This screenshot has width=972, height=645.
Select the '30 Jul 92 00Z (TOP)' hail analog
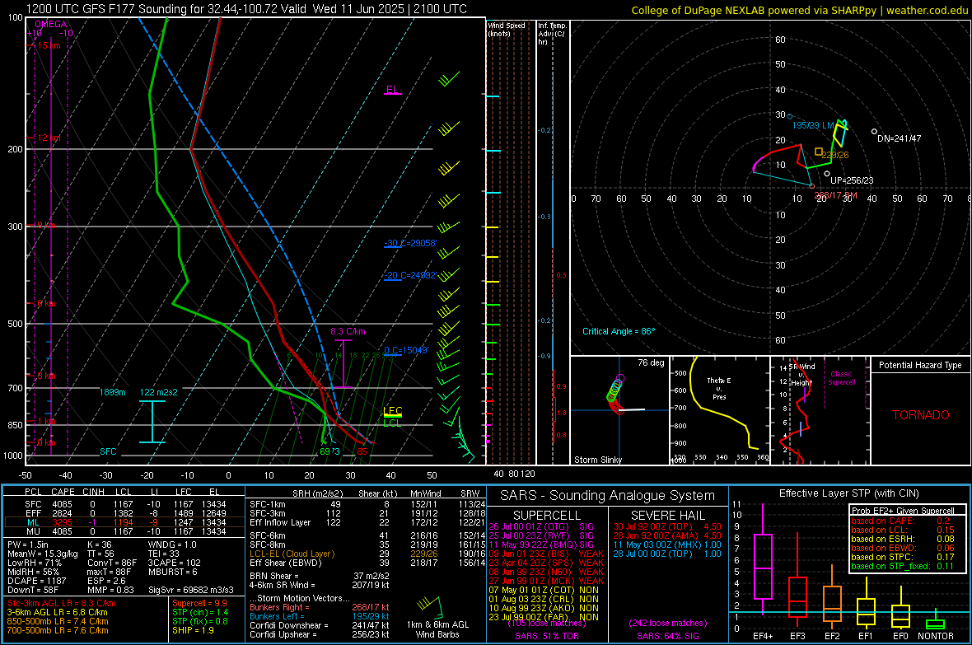coord(667,526)
